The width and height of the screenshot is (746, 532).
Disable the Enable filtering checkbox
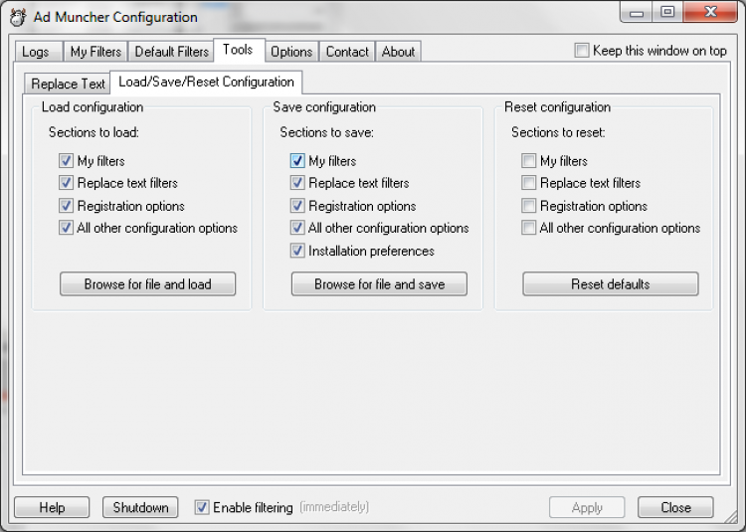tap(202, 507)
